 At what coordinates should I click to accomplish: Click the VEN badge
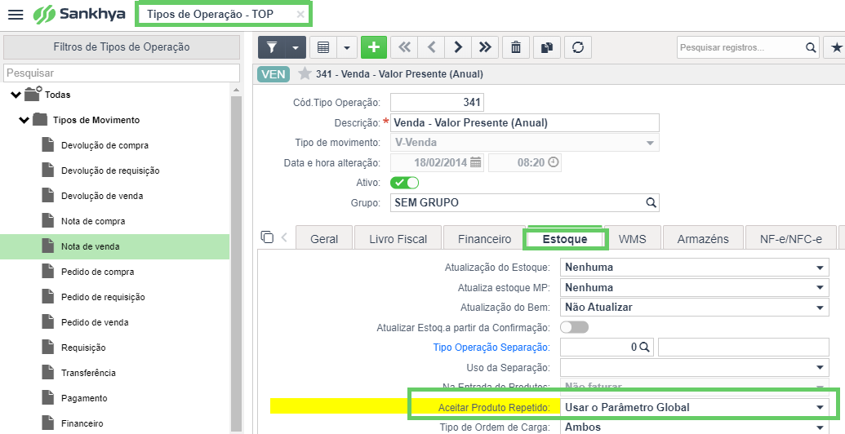pos(274,73)
